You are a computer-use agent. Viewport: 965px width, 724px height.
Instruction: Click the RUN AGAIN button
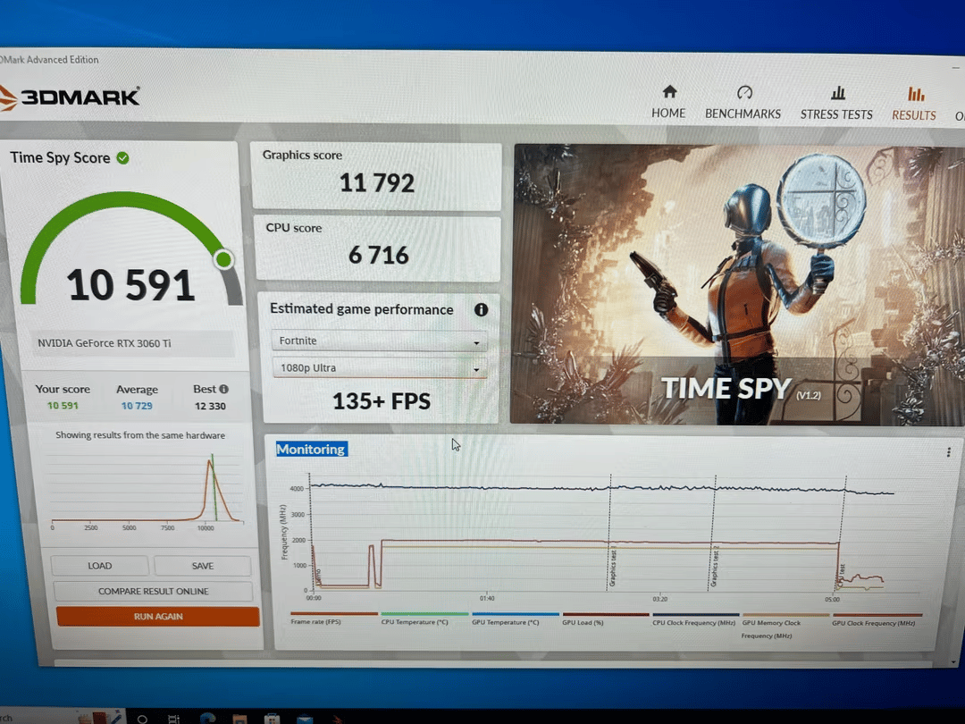158,616
